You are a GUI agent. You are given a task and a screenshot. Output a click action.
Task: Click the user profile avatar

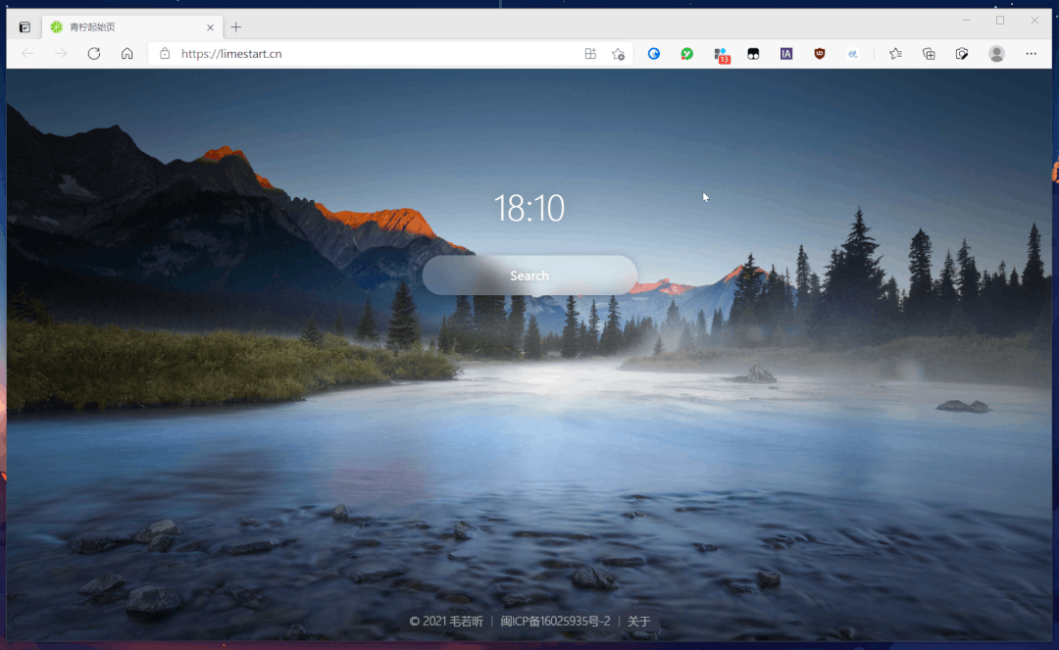(996, 54)
